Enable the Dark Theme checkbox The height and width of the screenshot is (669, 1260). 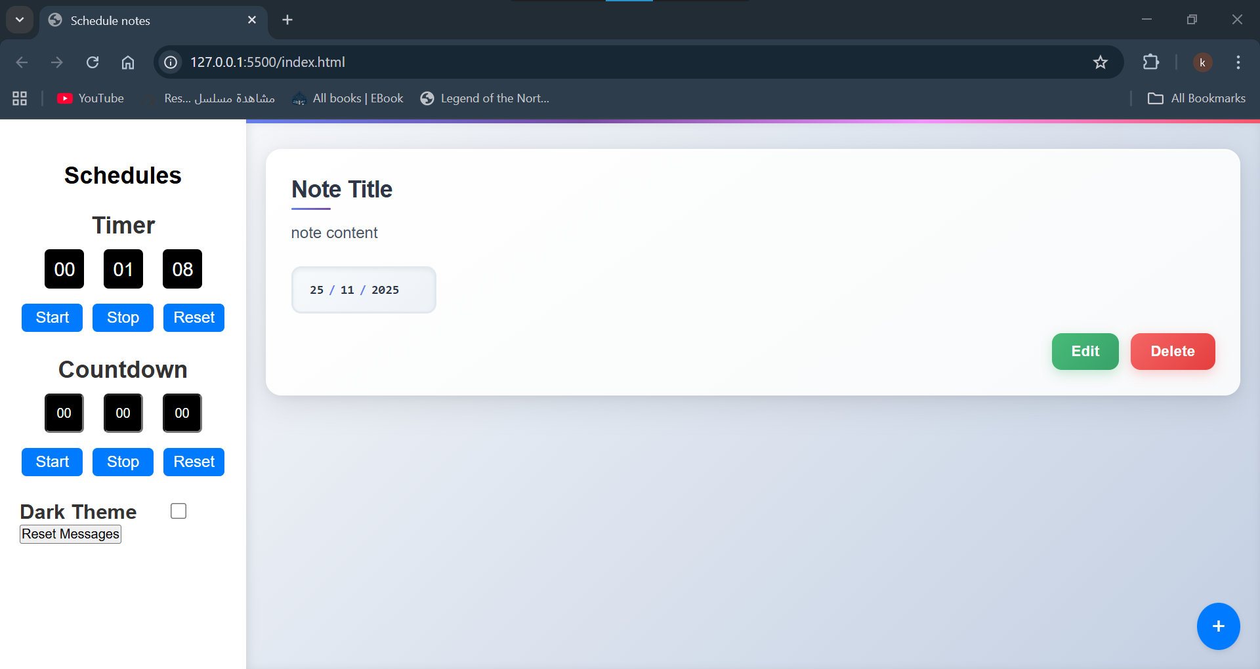(178, 511)
